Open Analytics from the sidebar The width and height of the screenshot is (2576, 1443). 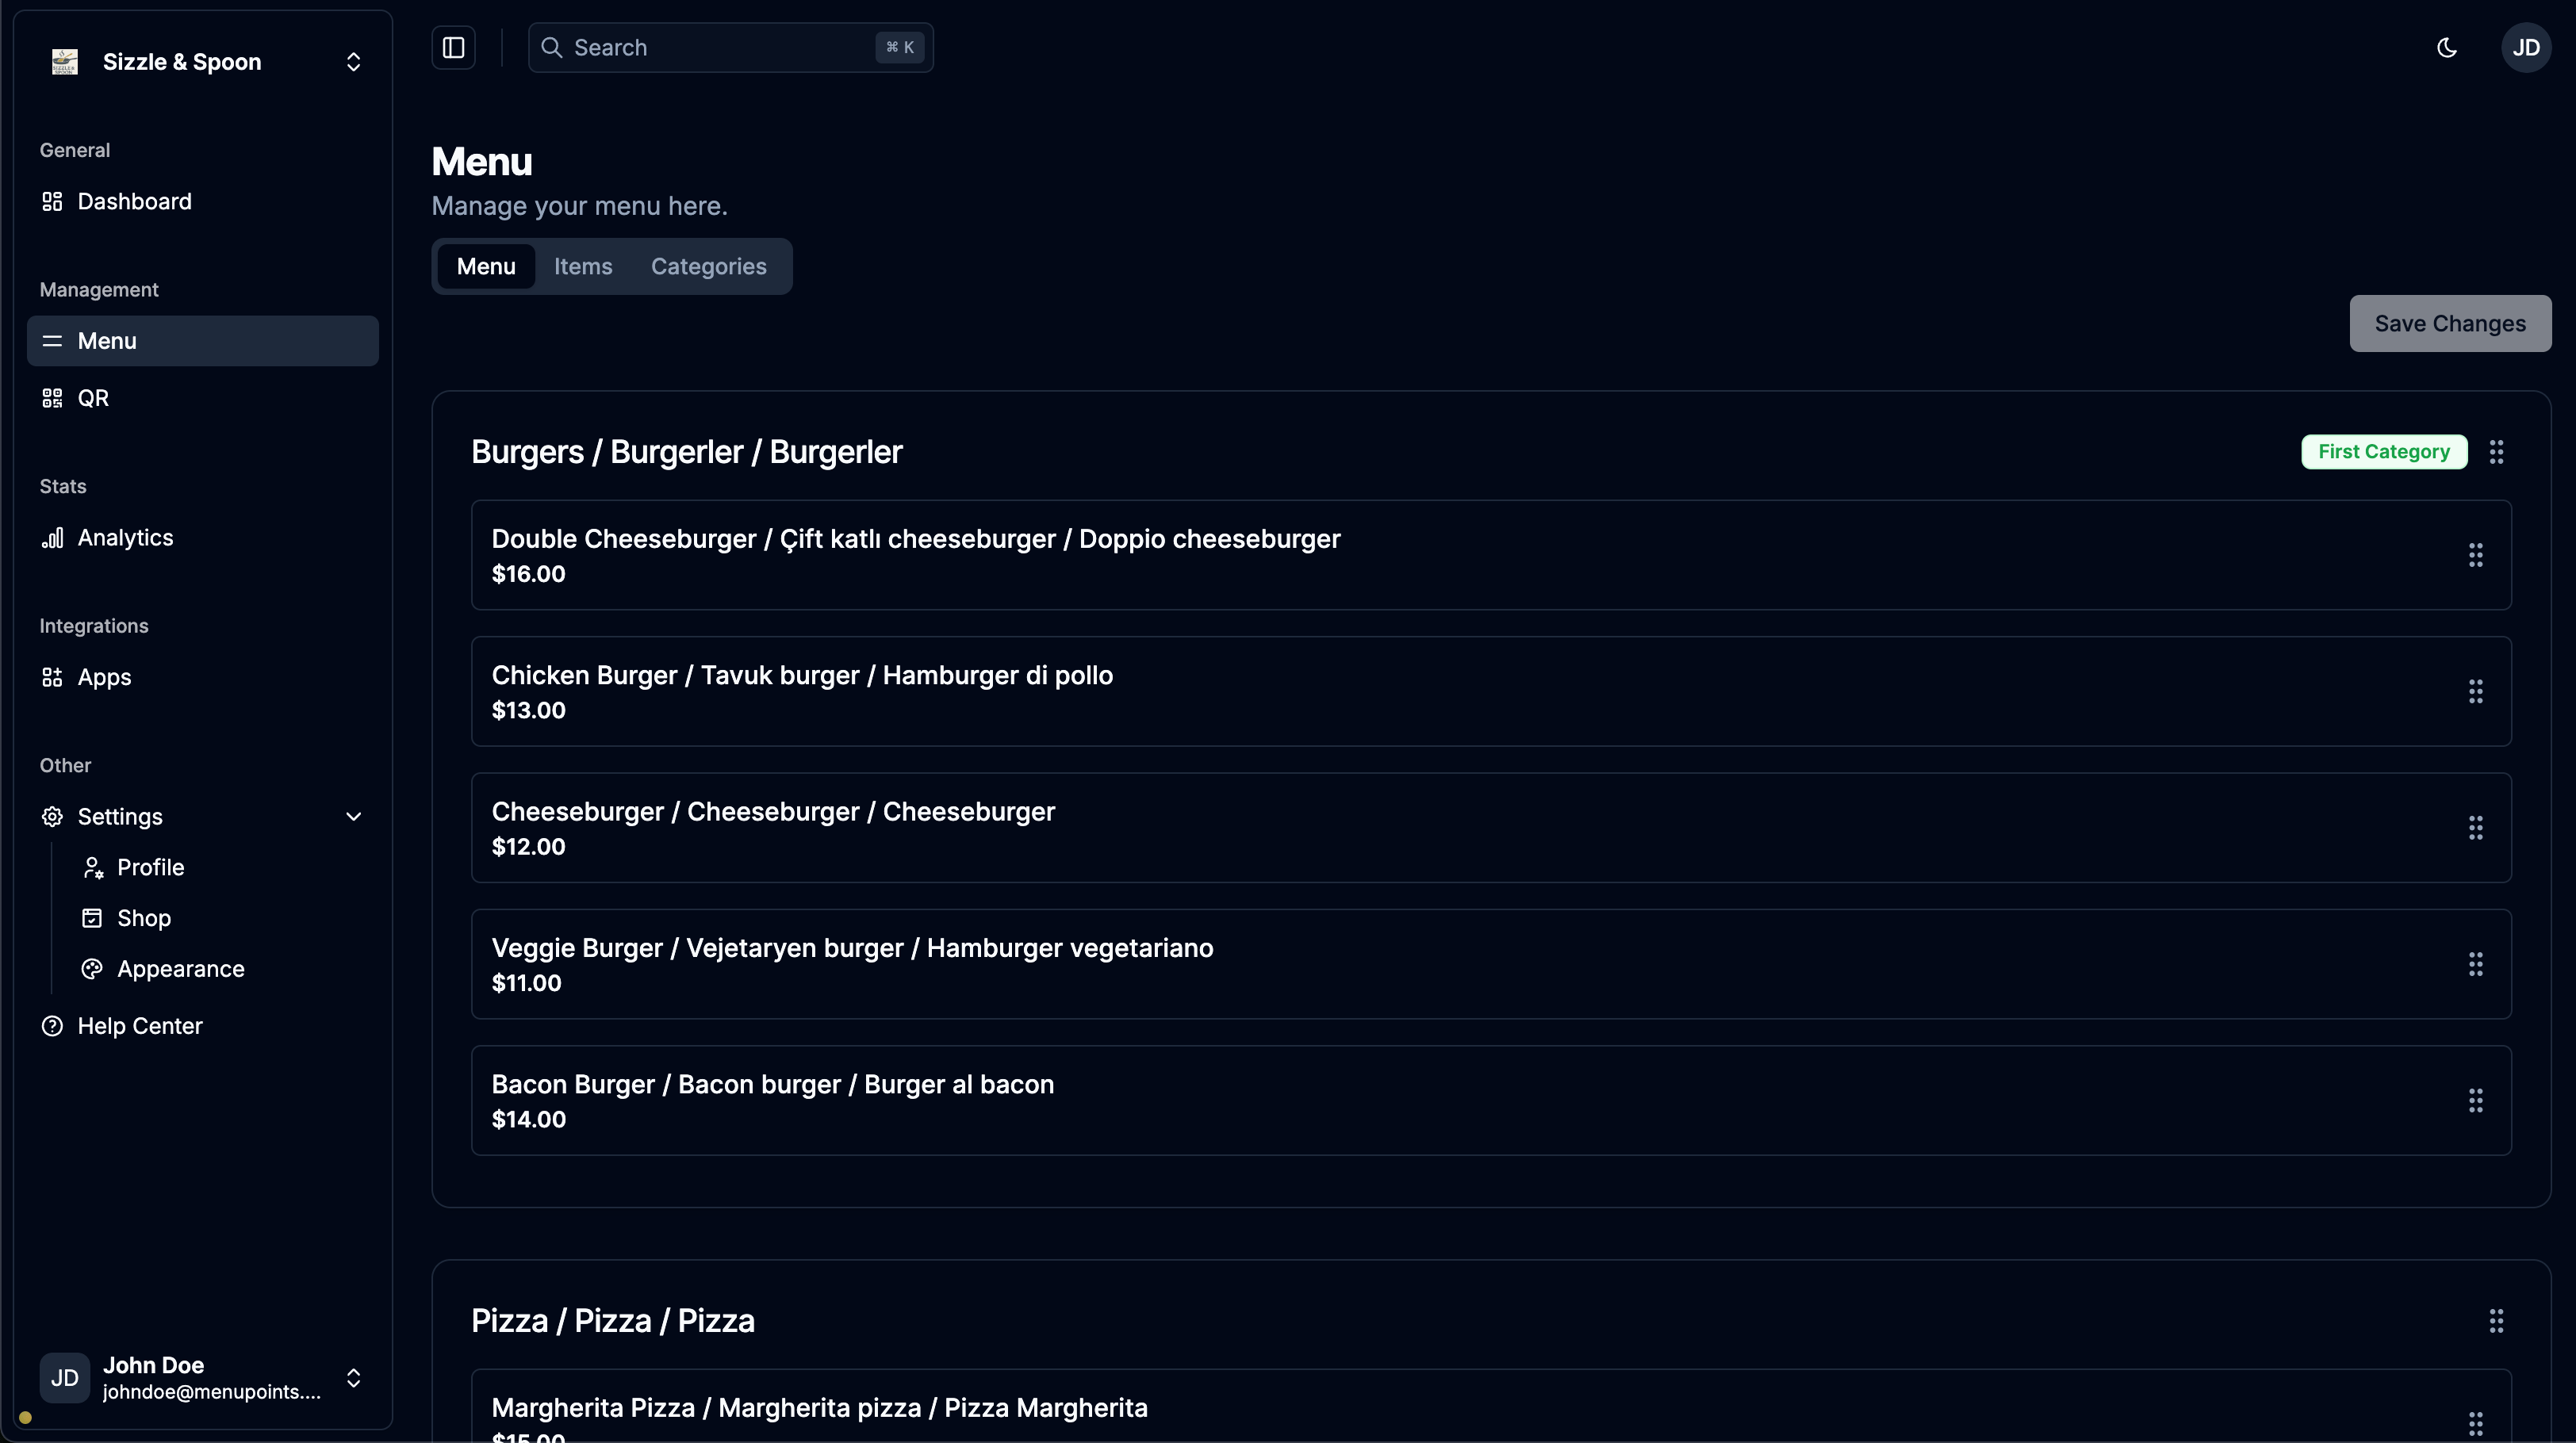point(125,538)
